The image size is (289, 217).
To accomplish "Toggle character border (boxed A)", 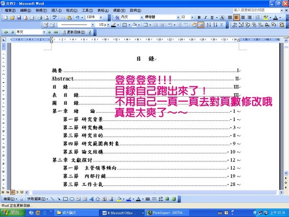I will pos(222,17).
